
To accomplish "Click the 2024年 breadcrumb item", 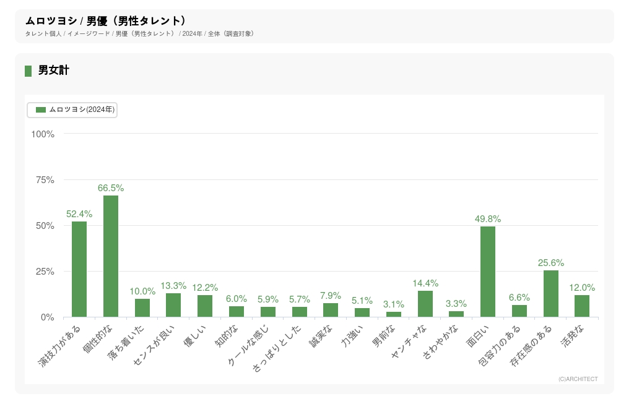I will coord(192,33).
